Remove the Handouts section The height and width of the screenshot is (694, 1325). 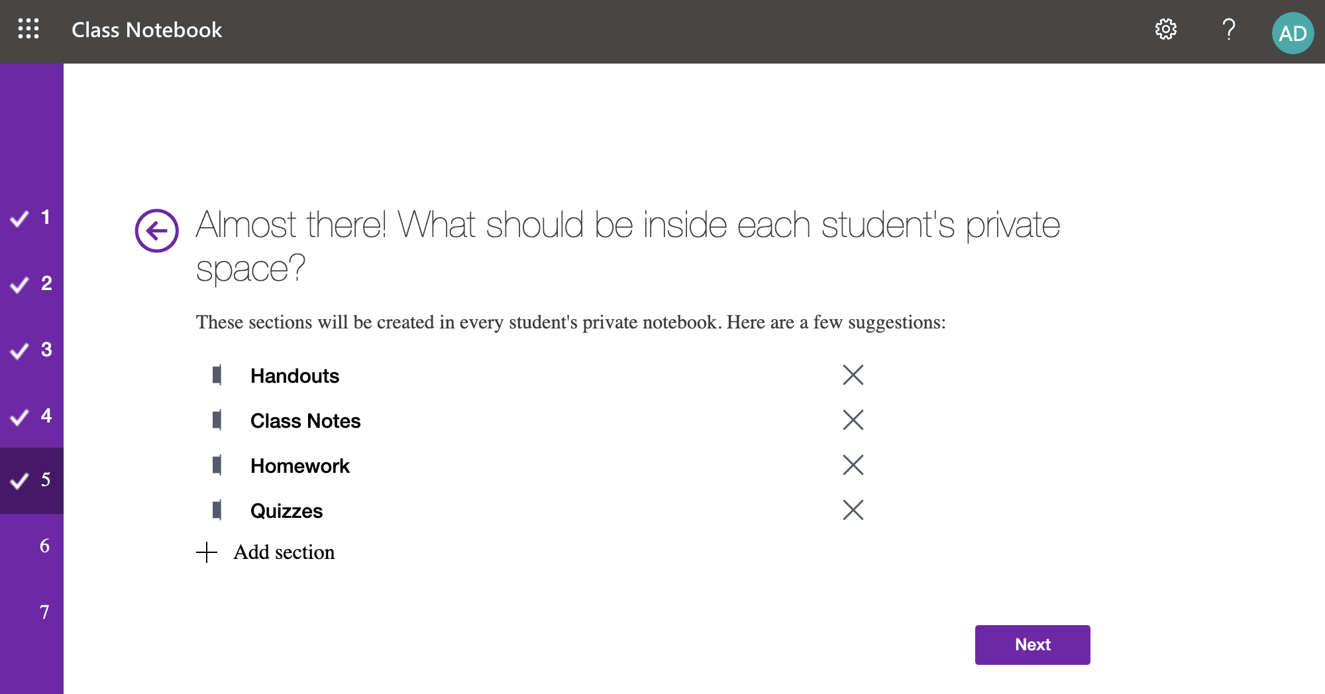click(x=853, y=375)
